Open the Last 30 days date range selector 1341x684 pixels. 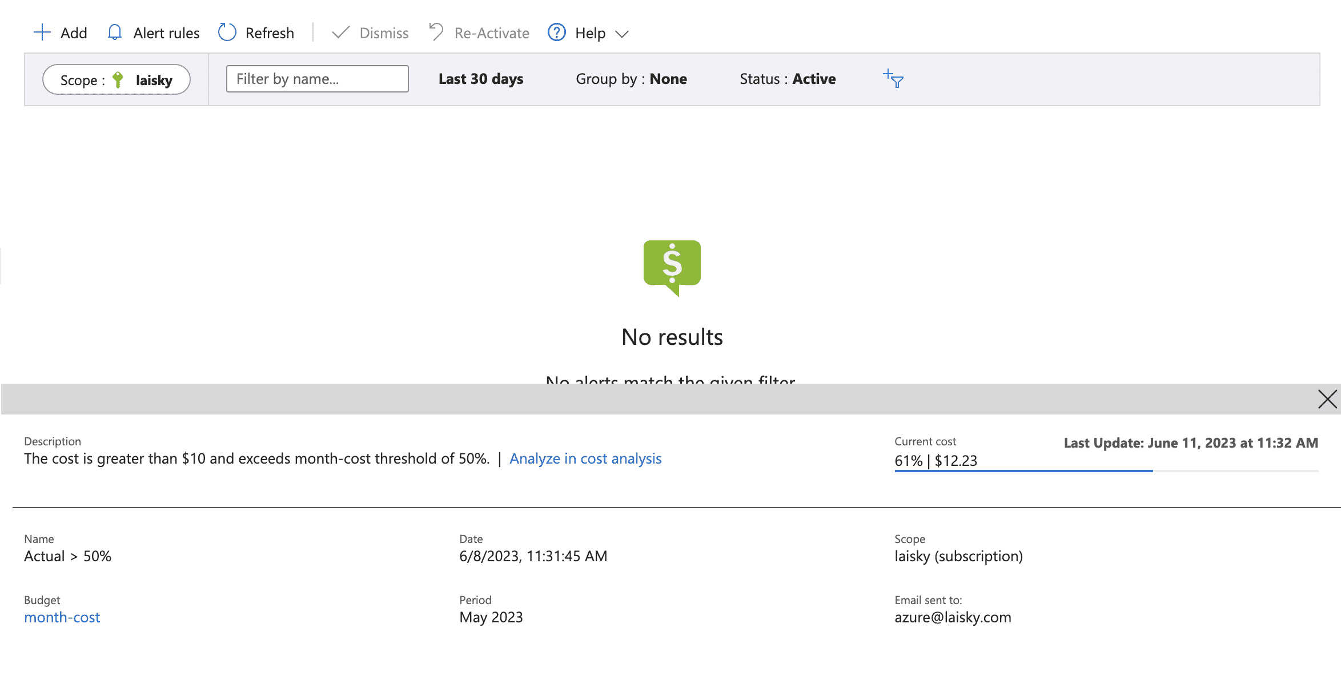point(480,79)
